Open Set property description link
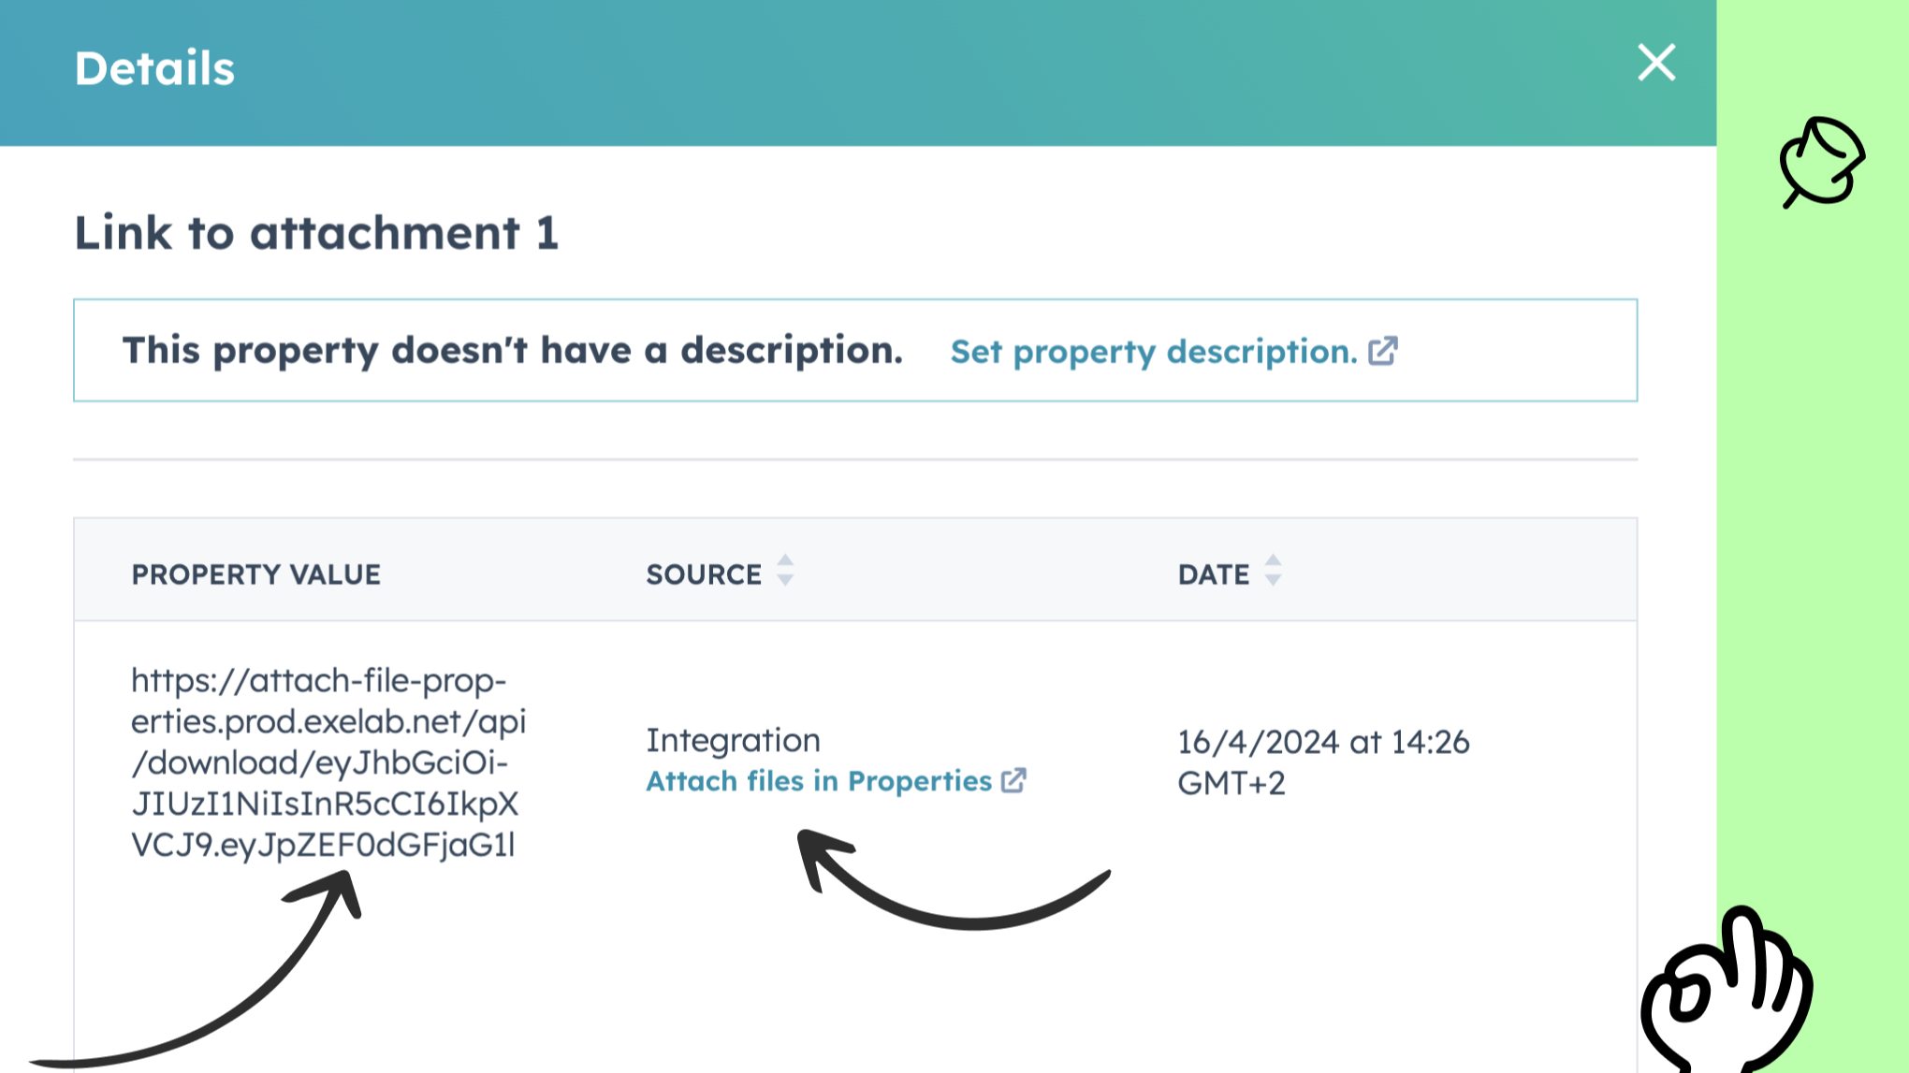The height and width of the screenshot is (1073, 1909). 1153,352
